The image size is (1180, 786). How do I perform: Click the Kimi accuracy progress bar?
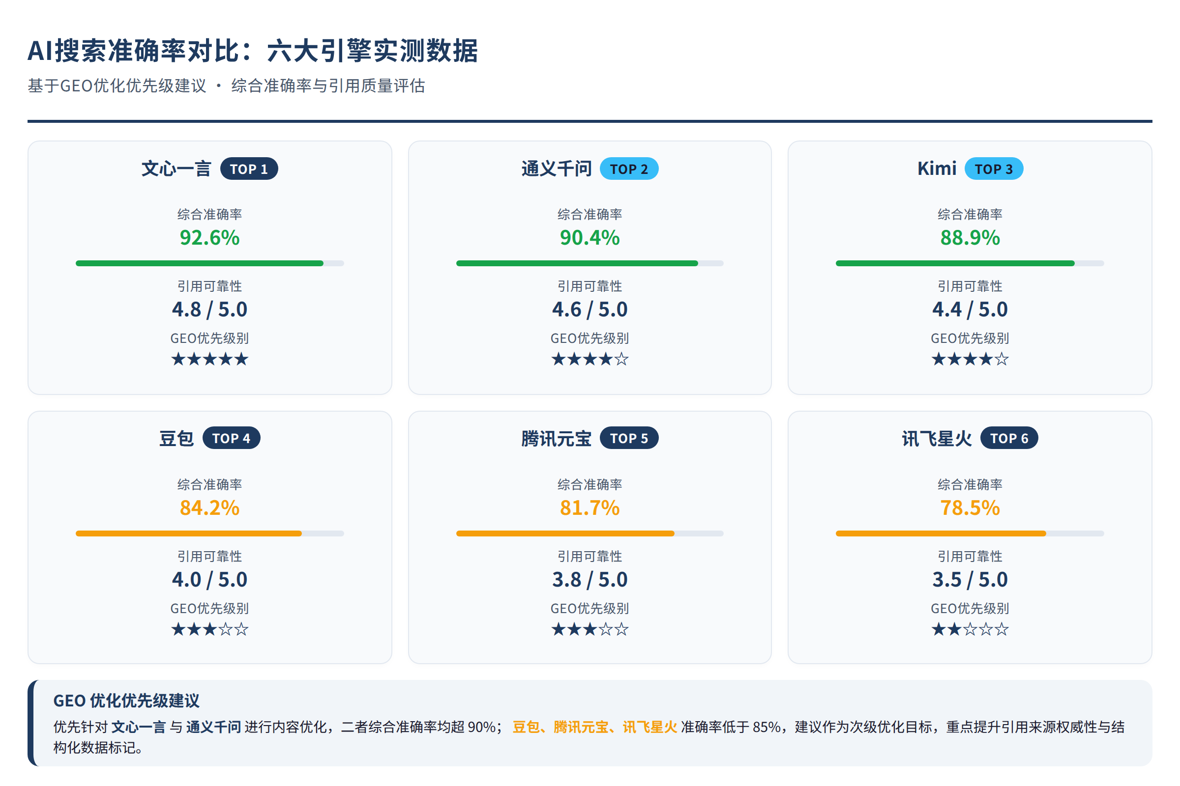point(970,263)
